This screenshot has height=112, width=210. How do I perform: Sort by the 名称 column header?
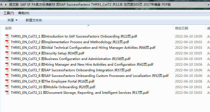pos(8,28)
